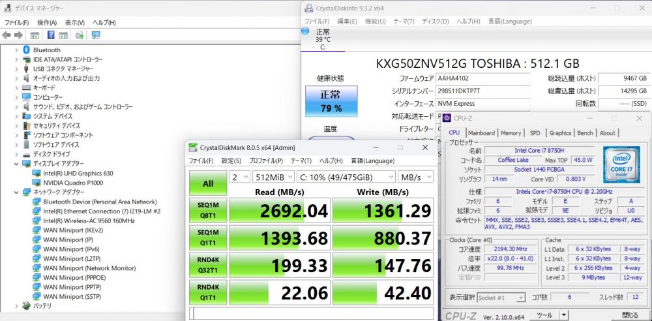Open the ディスク(D) menu in CrystalDiskInfo
Screen dimensions: 652x321
pos(436,22)
